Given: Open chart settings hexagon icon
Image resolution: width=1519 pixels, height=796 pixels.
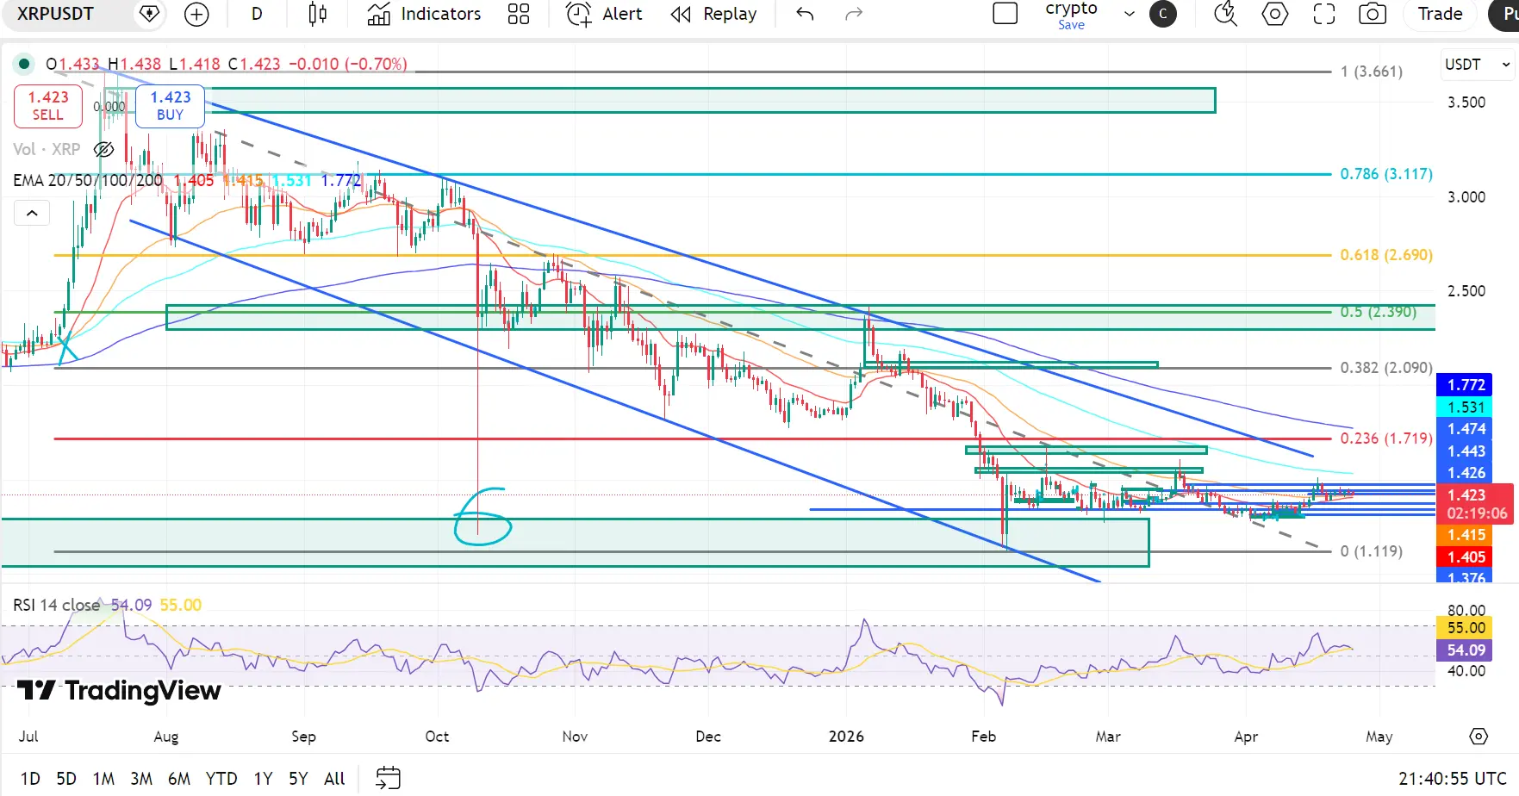Looking at the screenshot, I should pos(1275,14).
